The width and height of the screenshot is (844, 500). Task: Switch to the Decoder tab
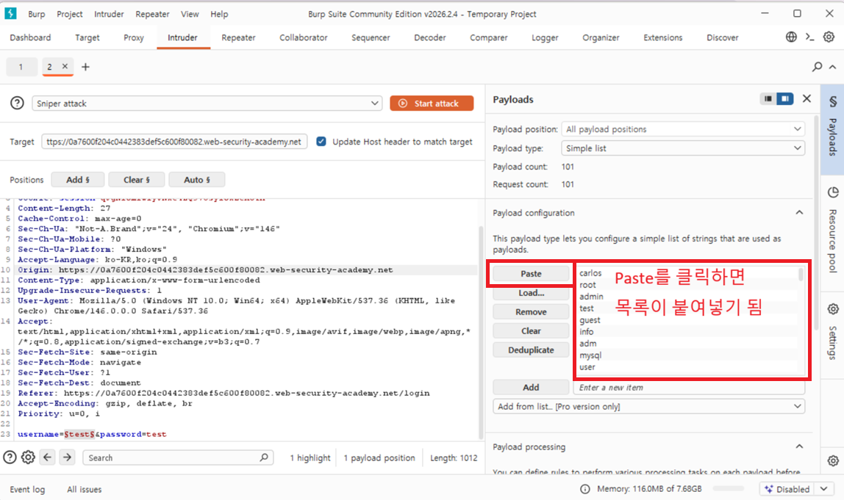429,37
